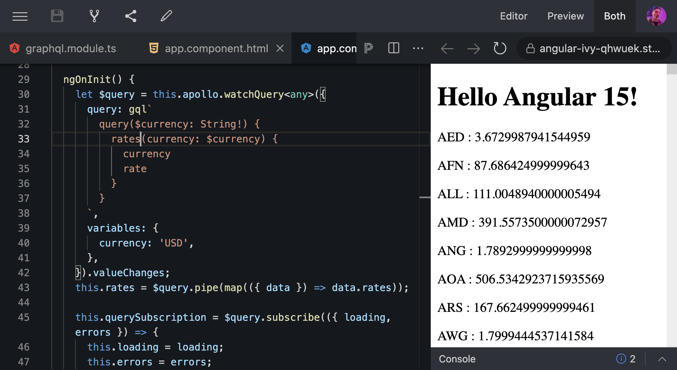Select the Both view mode

615,16
